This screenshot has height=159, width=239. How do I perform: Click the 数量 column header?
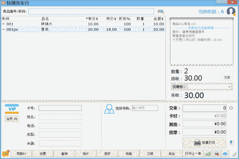coord(140,19)
